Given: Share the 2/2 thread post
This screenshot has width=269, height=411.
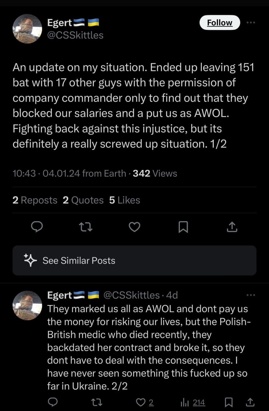Looking at the screenshot, I should tap(250, 402).
